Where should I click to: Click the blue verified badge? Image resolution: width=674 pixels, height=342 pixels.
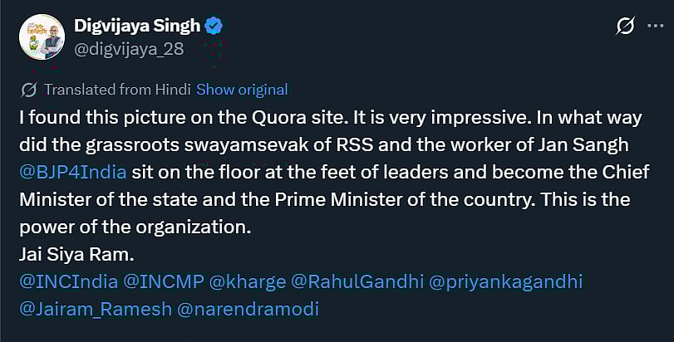[x=214, y=26]
